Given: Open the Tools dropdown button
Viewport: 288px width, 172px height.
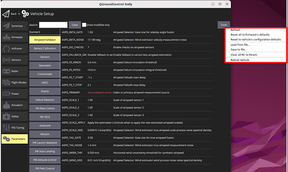Looking at the screenshot, I should [x=224, y=25].
